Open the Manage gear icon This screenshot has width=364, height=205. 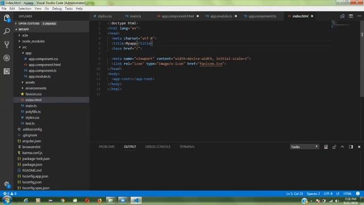6,184
